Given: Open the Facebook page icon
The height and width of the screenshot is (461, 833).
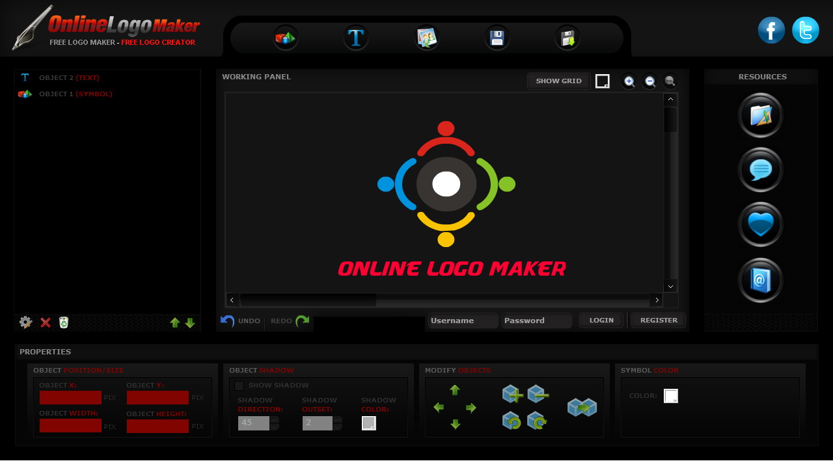Looking at the screenshot, I should pyautogui.click(x=772, y=31).
